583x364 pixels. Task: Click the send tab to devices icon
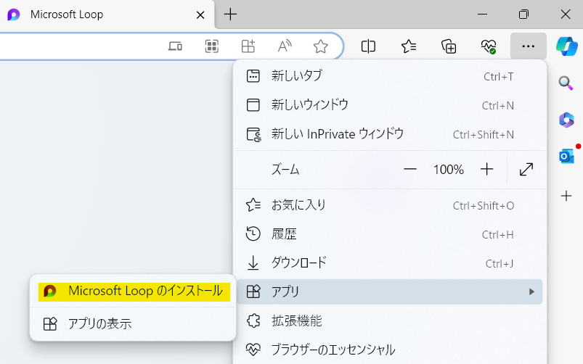coord(175,46)
